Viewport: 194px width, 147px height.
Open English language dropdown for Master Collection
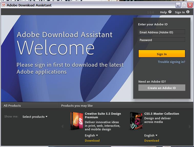151,135
